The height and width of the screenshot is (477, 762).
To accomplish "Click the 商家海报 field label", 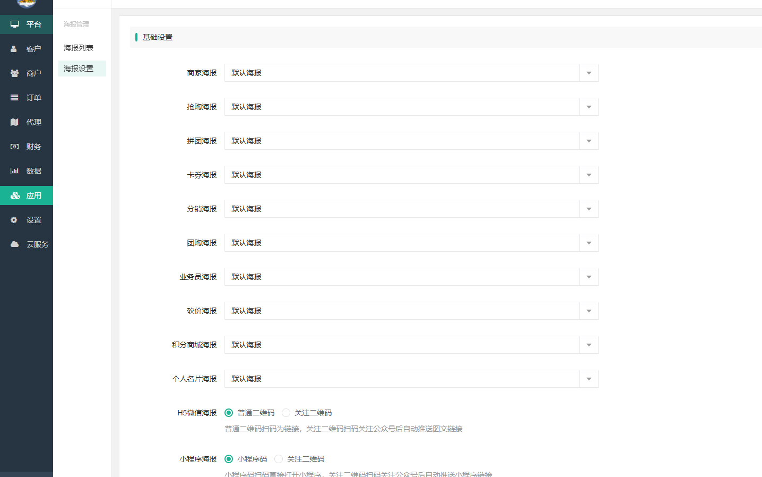I will (202, 73).
